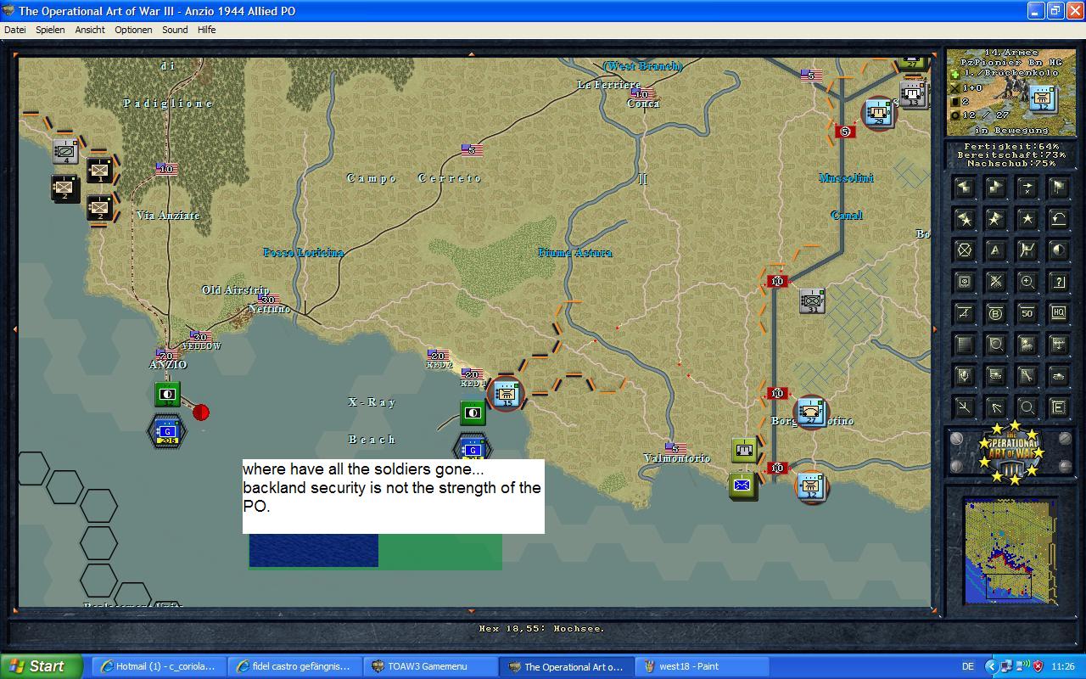This screenshot has height=679, width=1086.
Task: Open the Optionen menu
Action: [x=133, y=30]
